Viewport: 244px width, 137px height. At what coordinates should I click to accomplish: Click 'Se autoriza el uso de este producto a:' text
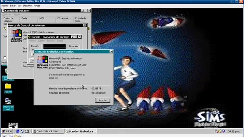pyautogui.click(x=67, y=75)
